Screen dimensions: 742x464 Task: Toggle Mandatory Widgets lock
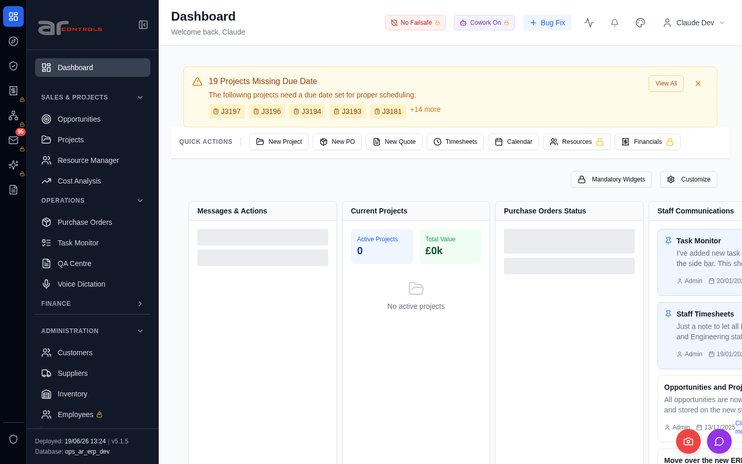click(x=611, y=179)
